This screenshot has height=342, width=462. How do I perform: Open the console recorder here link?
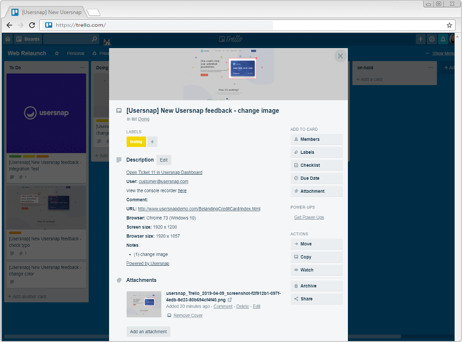click(x=182, y=191)
